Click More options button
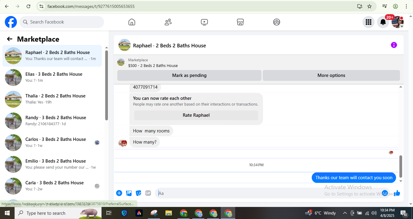This screenshot has width=413, height=219. [x=331, y=75]
